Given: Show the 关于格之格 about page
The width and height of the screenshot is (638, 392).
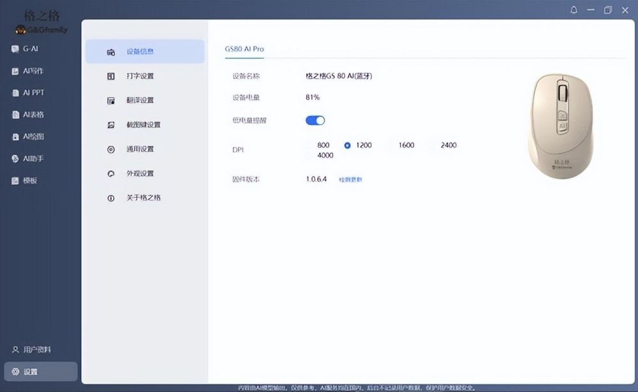Looking at the screenshot, I should click(x=145, y=198).
